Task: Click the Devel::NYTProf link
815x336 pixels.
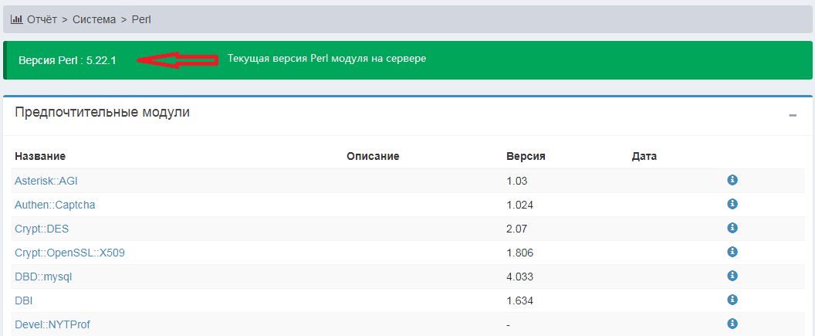Action: 52,324
